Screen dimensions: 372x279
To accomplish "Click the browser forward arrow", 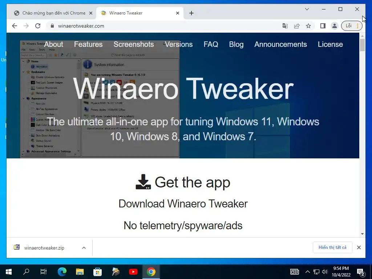I will (x=26, y=26).
